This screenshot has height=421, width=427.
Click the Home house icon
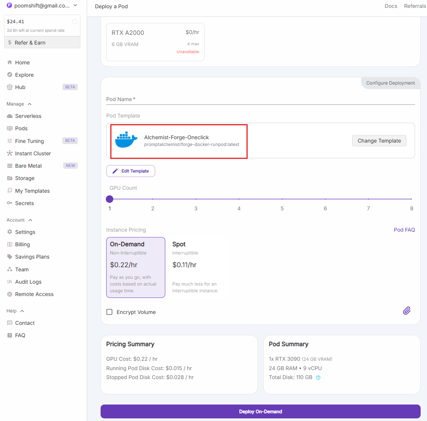coord(10,62)
